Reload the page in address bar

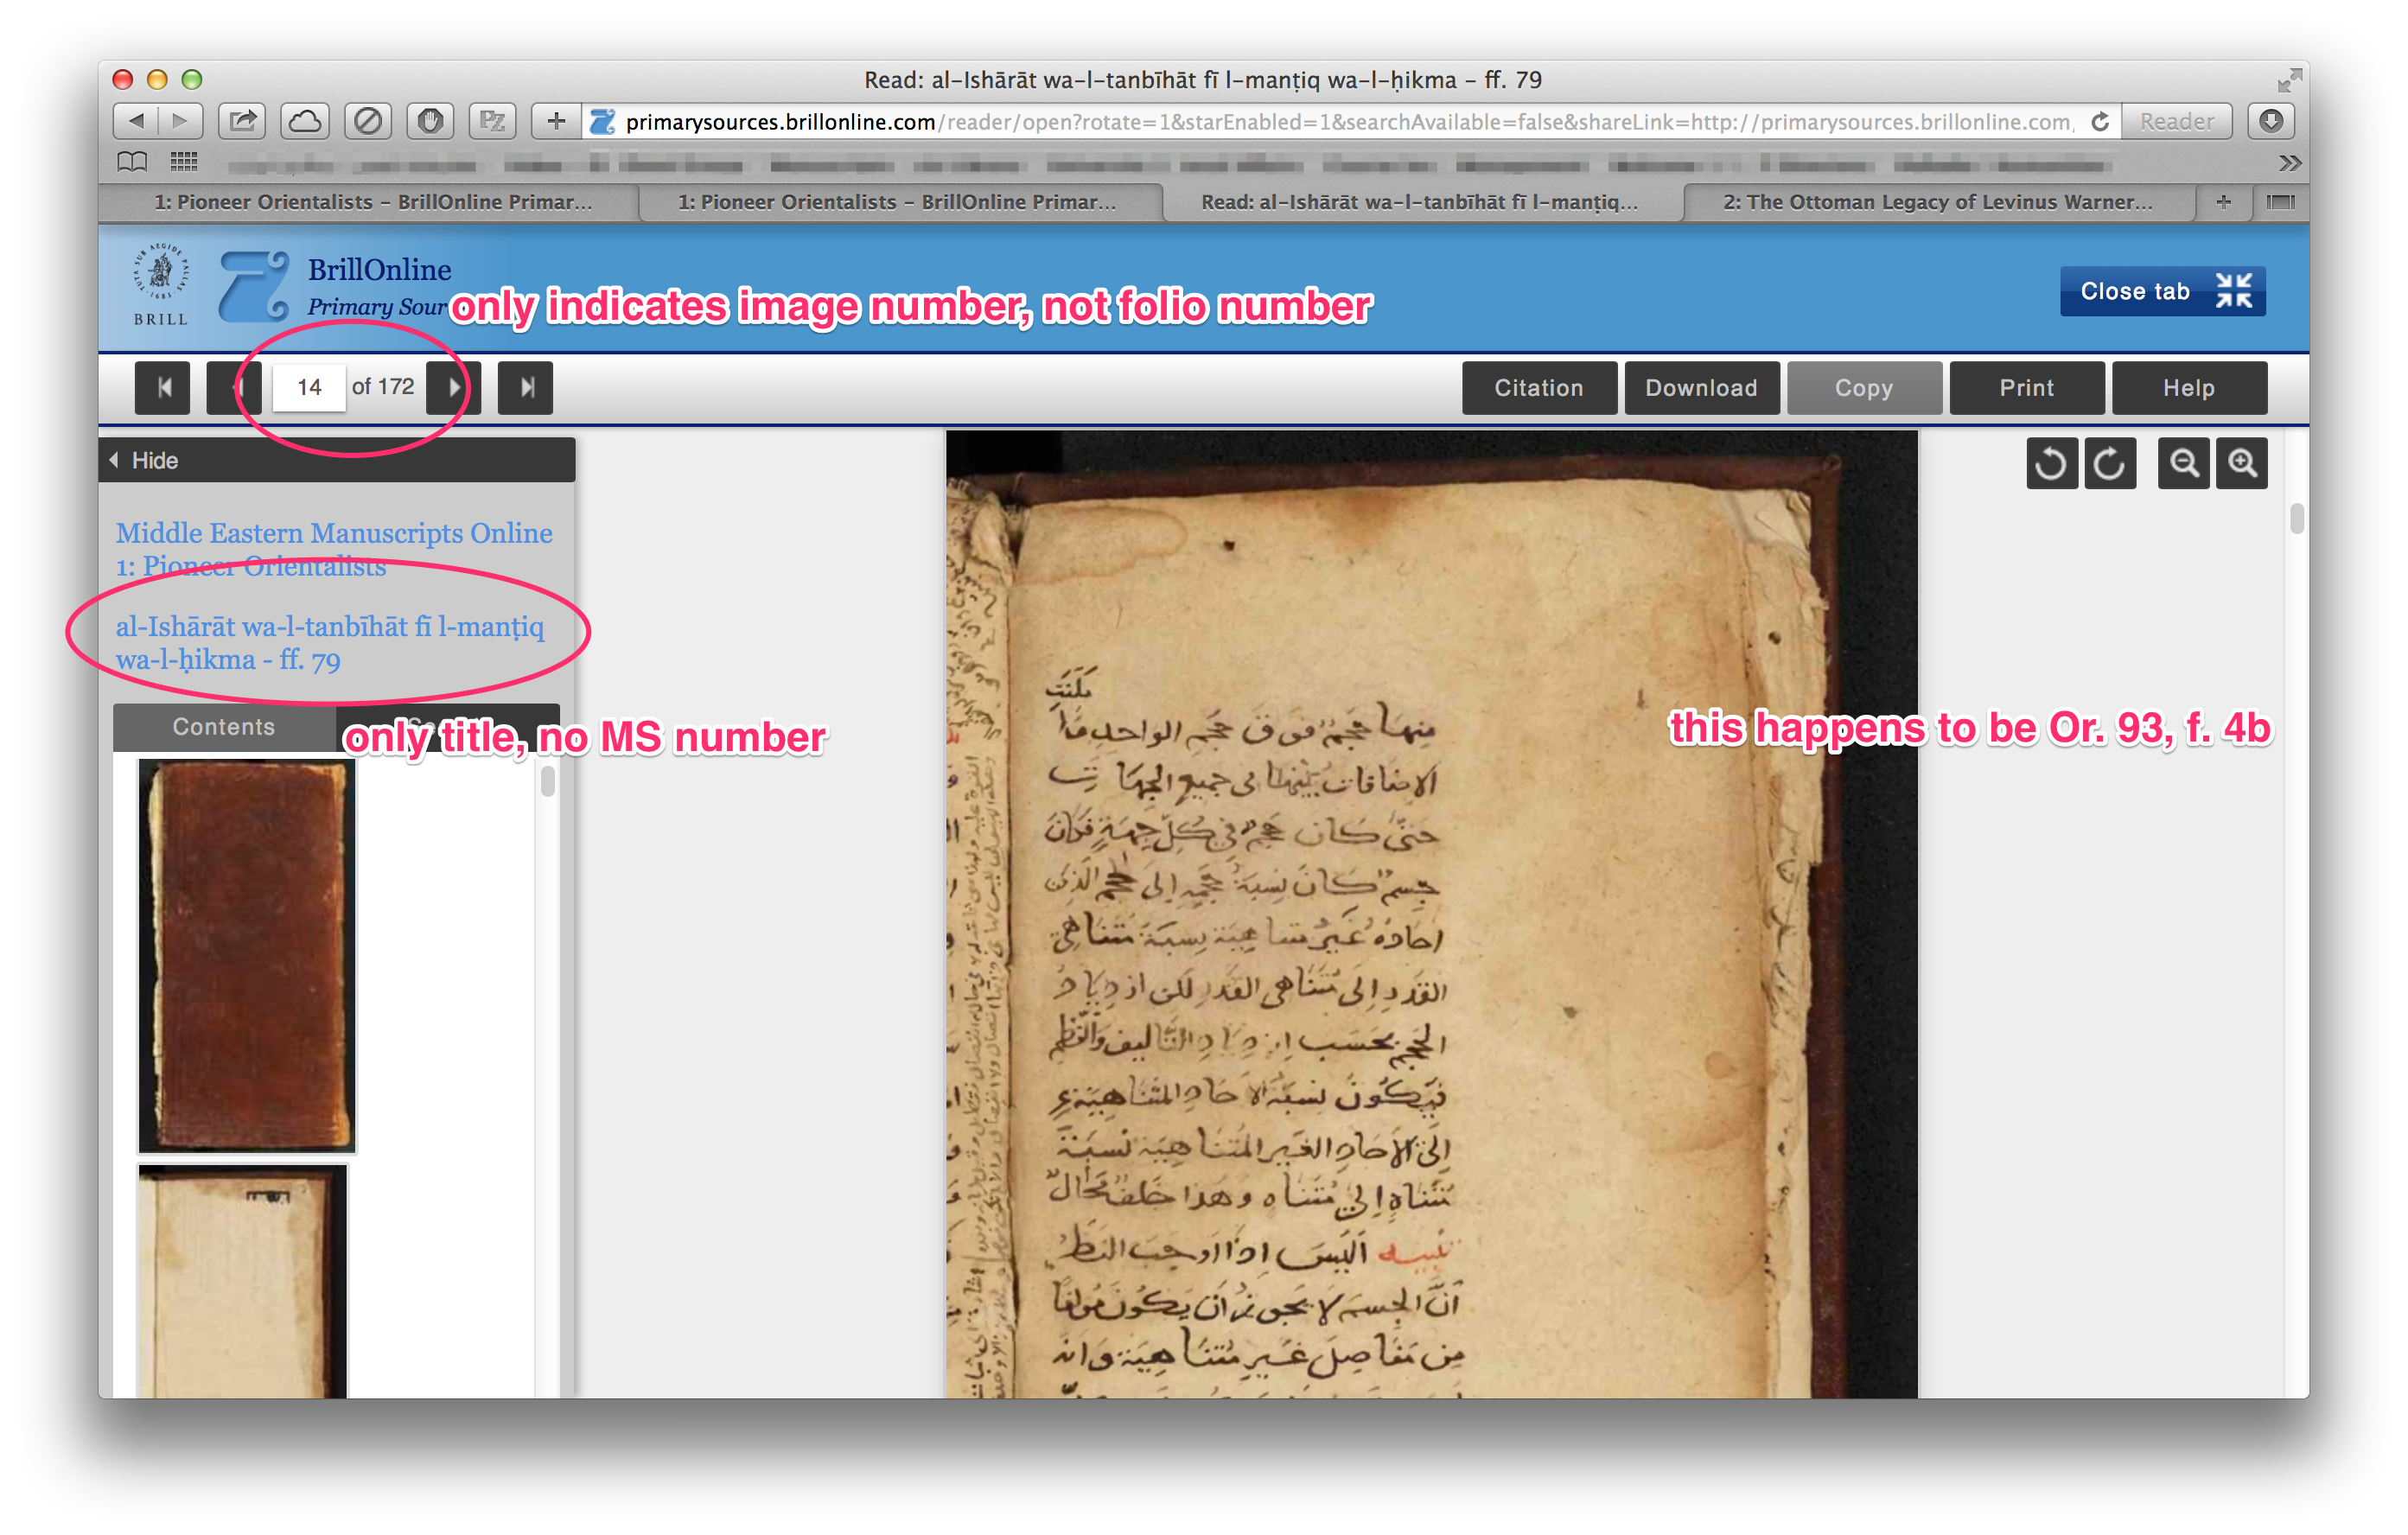[2100, 121]
